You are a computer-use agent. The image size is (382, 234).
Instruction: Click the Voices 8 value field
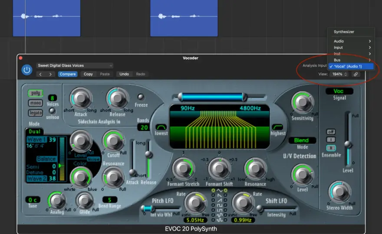coord(52,98)
